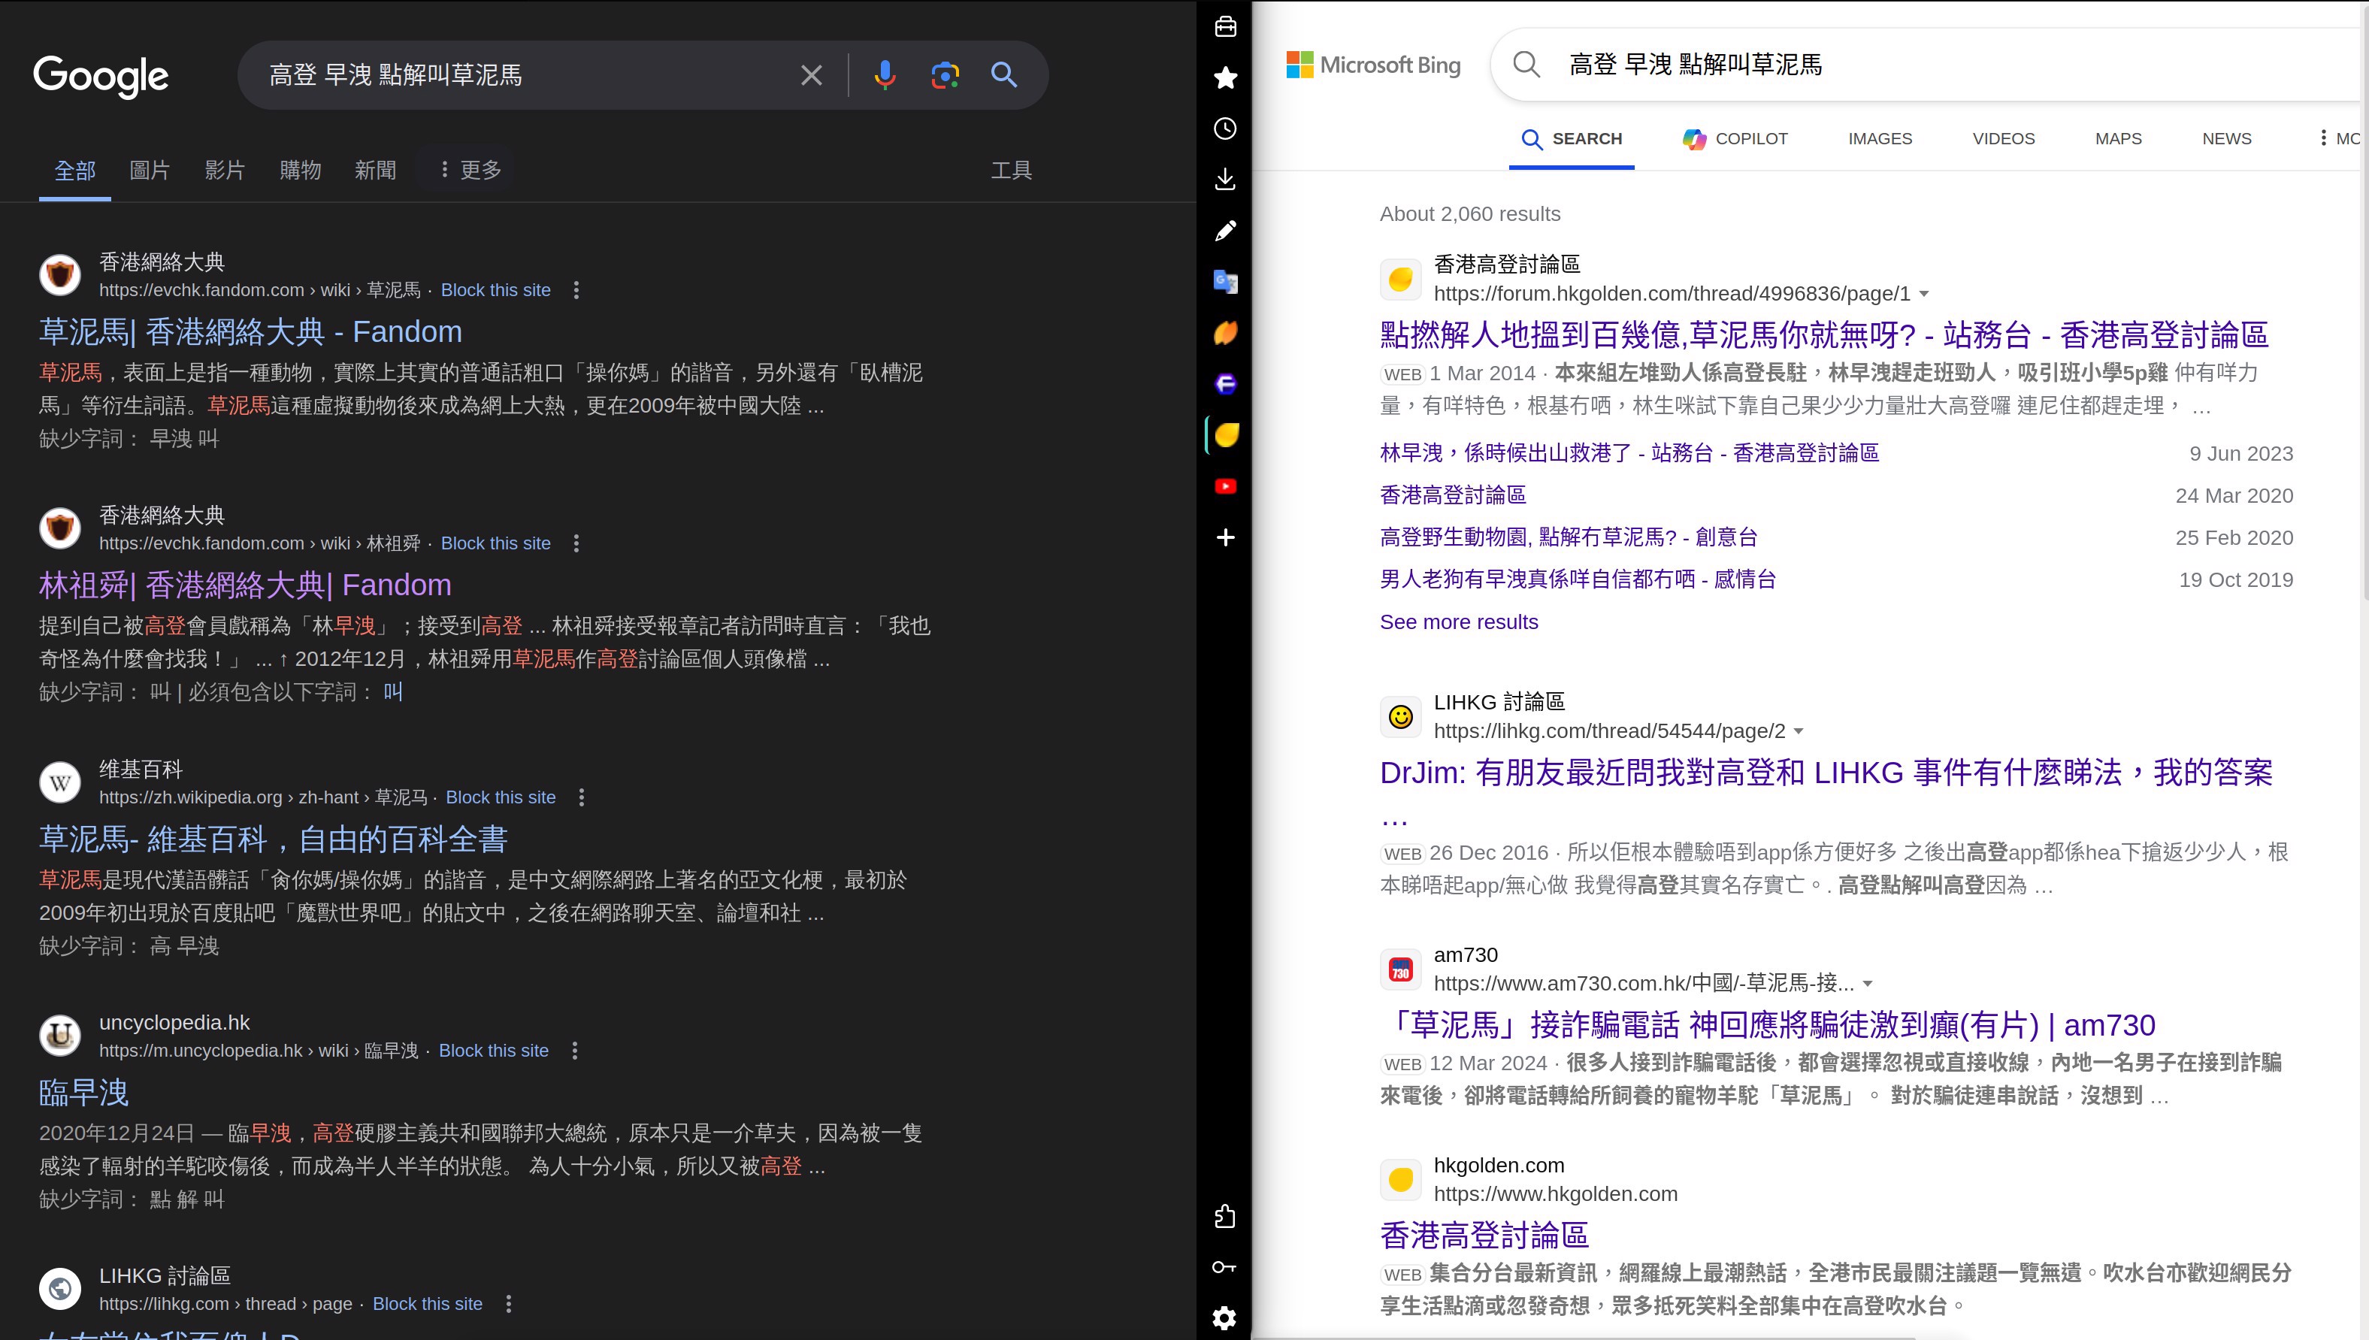Click the Wikipedia favicon beside 维基百科
This screenshot has height=1340, width=2369.
(x=60, y=782)
